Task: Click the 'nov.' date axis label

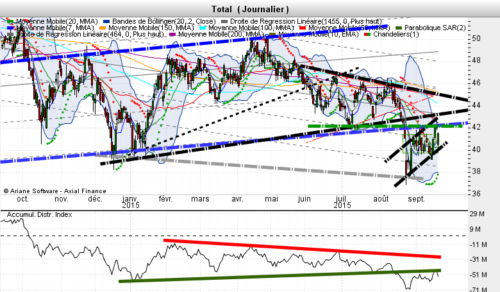Action: click(x=62, y=199)
